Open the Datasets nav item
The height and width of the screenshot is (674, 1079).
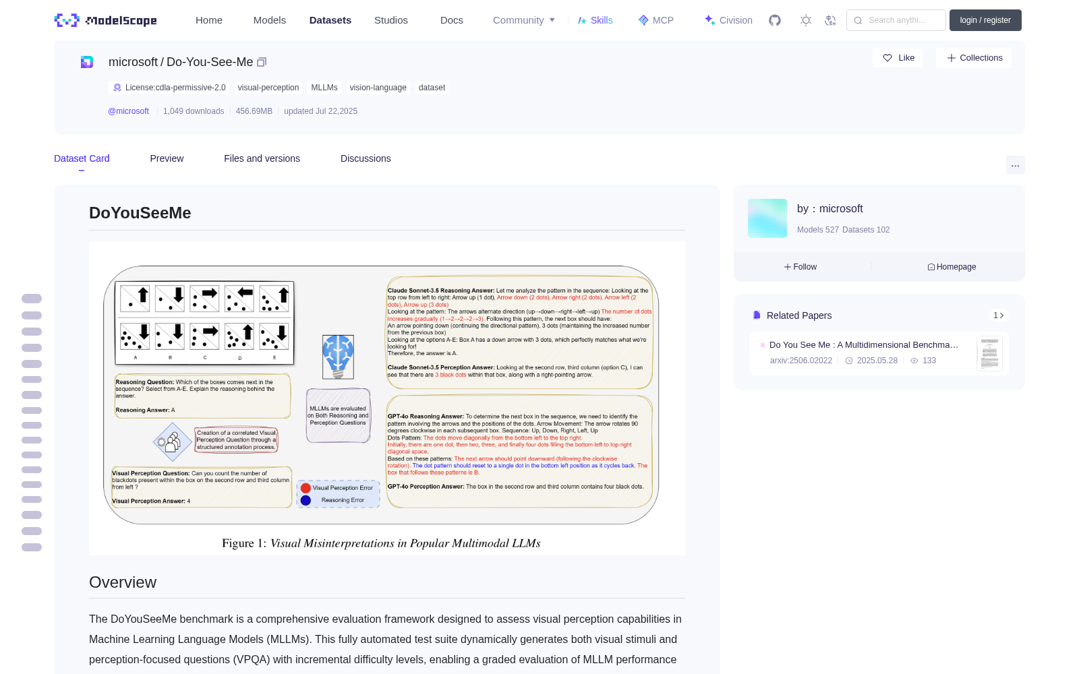330,20
